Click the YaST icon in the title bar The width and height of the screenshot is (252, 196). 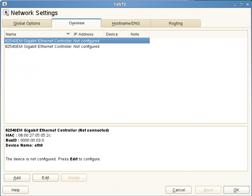click(4, 4)
